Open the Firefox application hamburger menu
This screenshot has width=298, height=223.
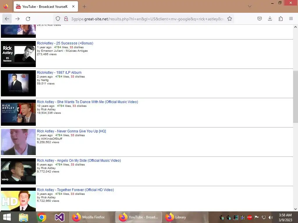click(291, 19)
